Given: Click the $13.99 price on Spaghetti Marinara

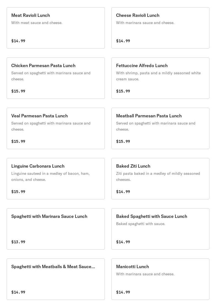Looking at the screenshot, I should pos(18,242).
